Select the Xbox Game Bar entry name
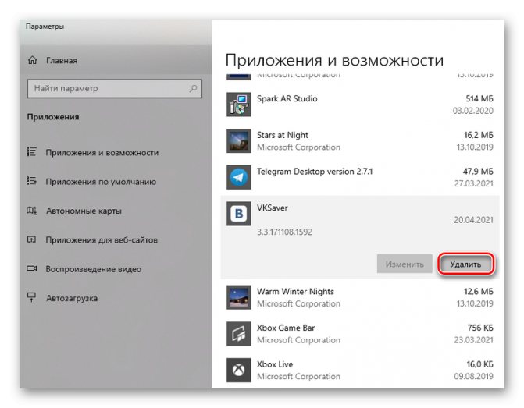This screenshot has width=524, height=408. pyautogui.click(x=286, y=328)
